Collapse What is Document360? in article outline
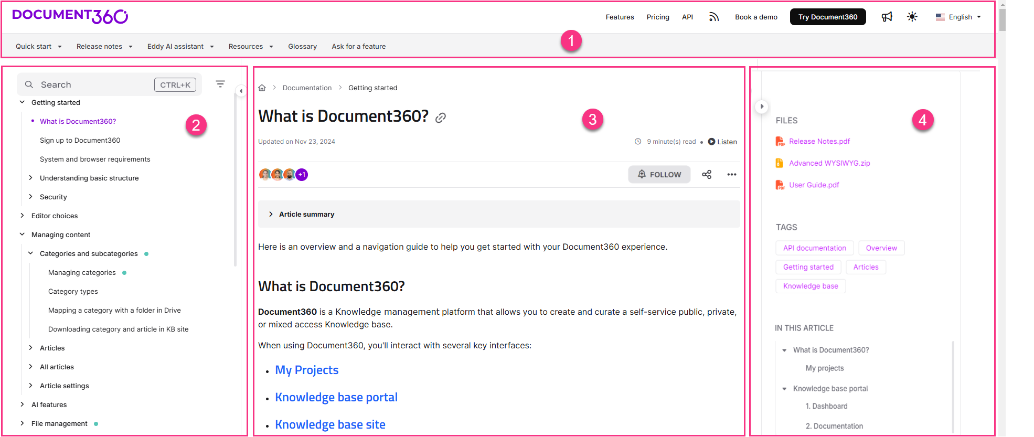 coord(784,350)
